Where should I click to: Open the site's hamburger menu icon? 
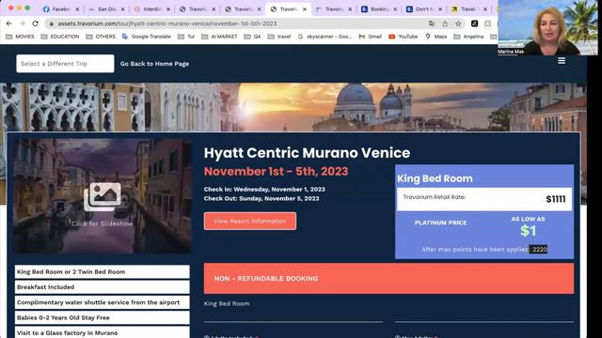pyautogui.click(x=562, y=61)
